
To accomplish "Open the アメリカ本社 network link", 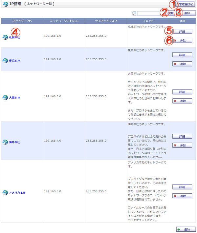I will 17,193.
